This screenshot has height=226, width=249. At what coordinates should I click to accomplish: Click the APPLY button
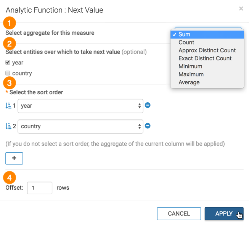(224, 214)
